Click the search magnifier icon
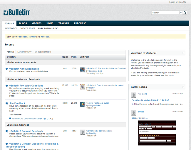 point(185,13)
